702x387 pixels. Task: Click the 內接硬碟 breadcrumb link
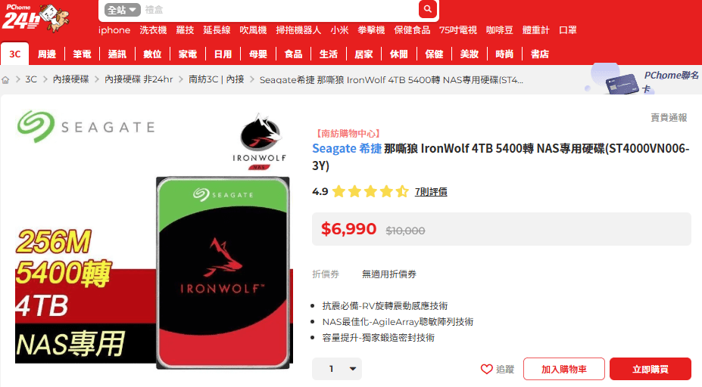point(70,79)
